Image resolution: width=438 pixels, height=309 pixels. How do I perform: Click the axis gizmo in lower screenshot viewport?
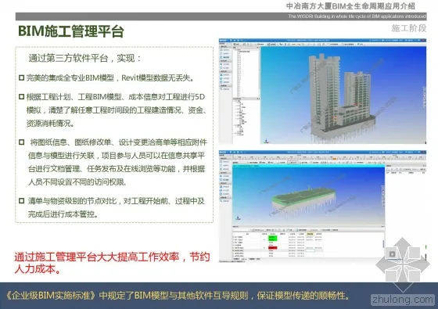[x=238, y=217]
